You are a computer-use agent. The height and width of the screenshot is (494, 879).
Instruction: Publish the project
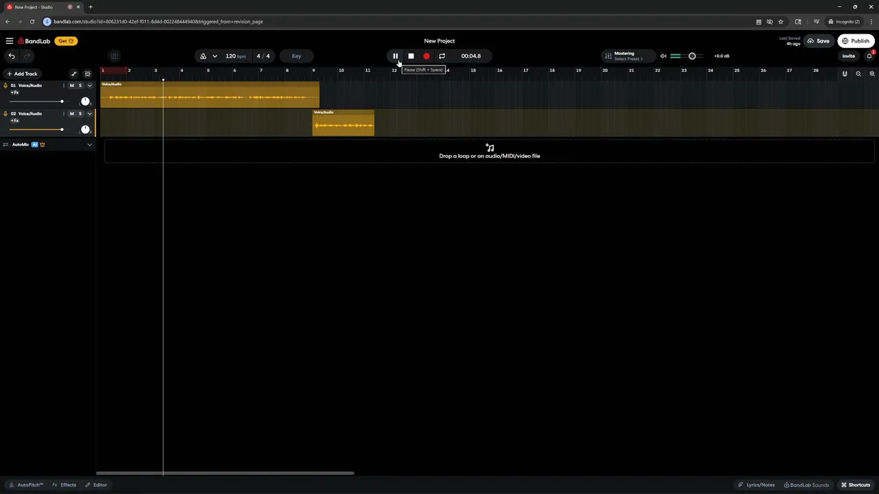856,41
